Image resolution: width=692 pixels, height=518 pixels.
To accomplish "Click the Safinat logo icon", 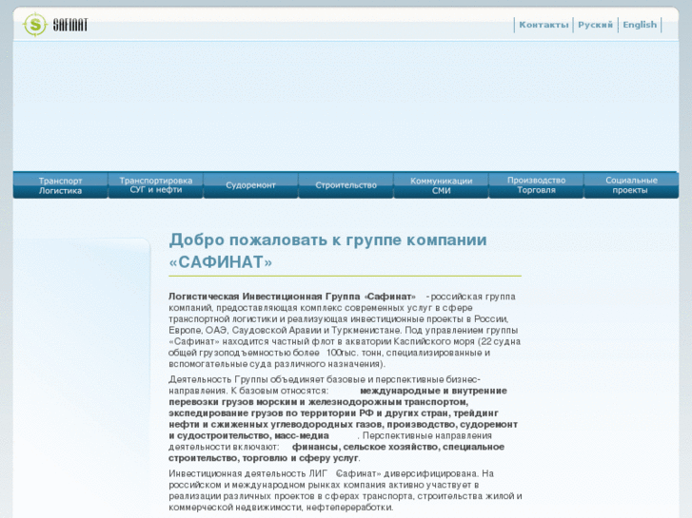I will pyautogui.click(x=35, y=25).
